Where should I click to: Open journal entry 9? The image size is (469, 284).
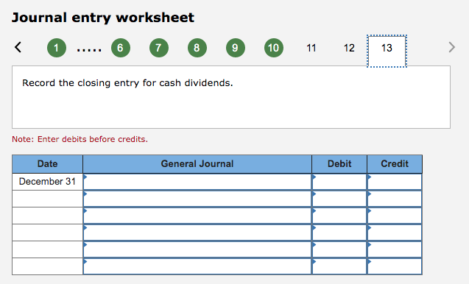pos(236,48)
